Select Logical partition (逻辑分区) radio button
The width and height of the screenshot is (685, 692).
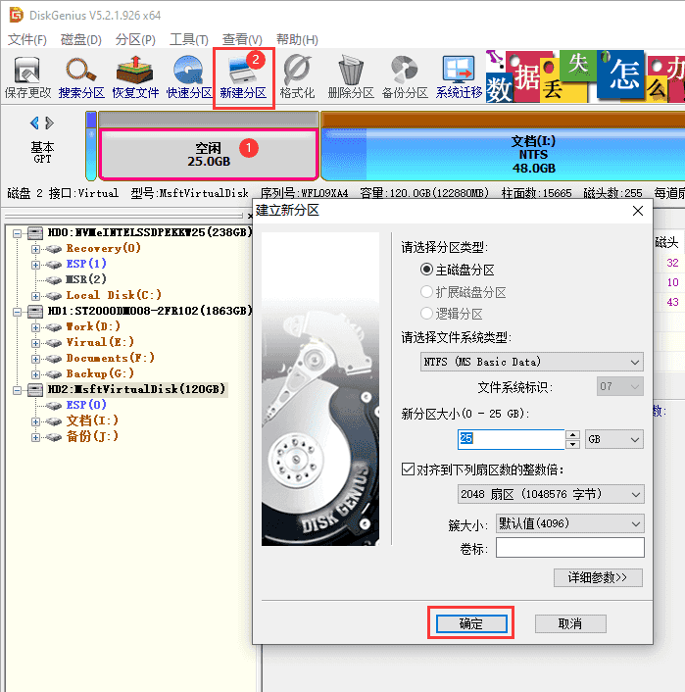click(426, 314)
